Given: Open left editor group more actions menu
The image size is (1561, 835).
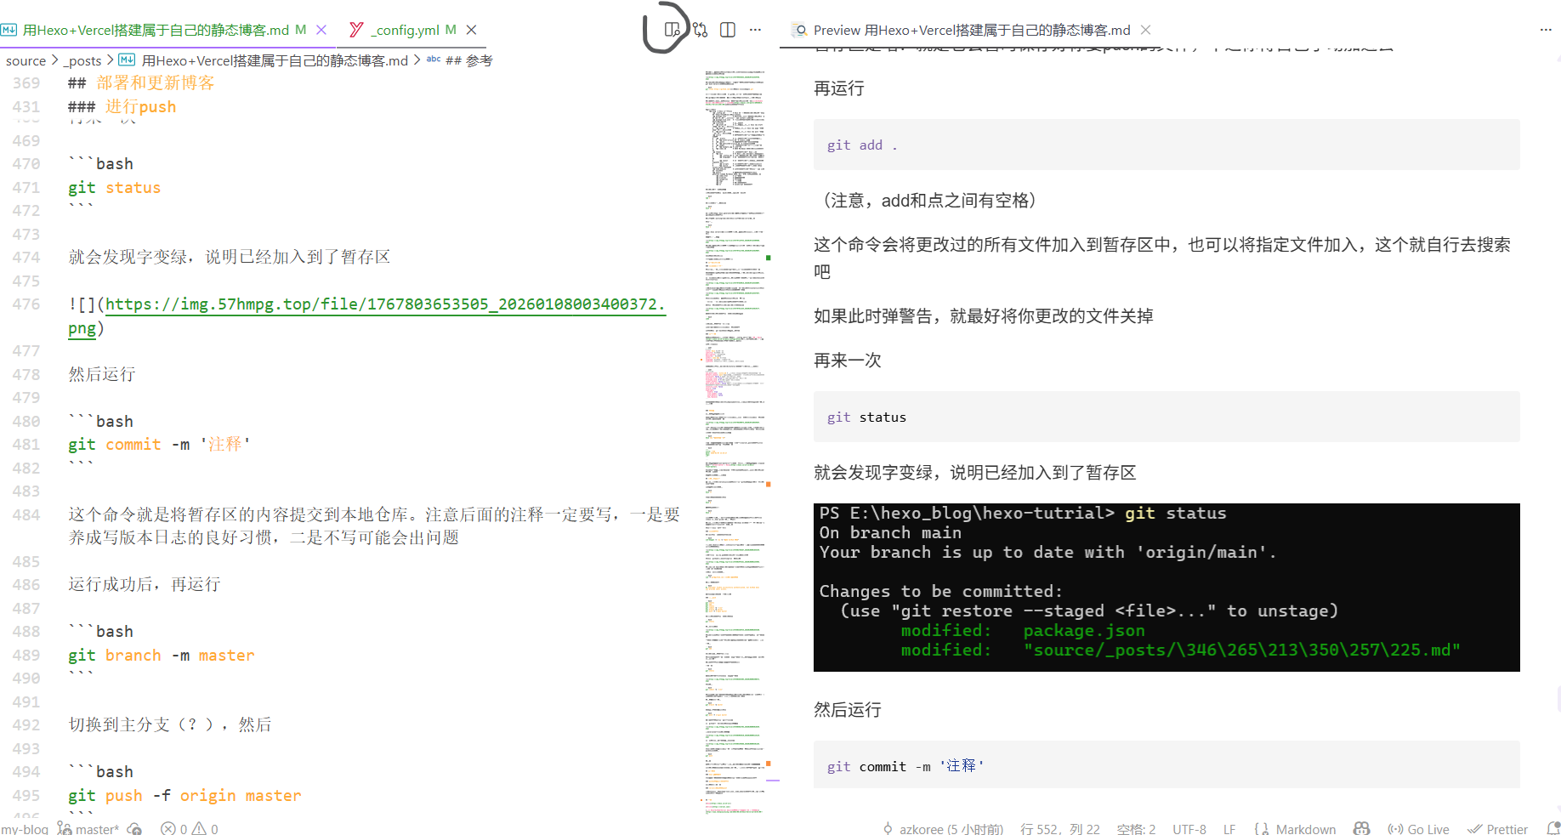Looking at the screenshot, I should click(755, 30).
